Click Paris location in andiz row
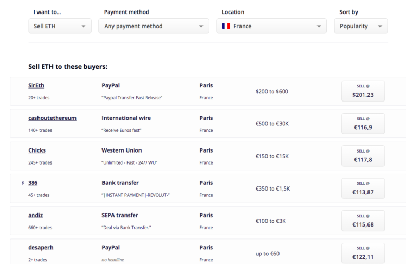The image size is (406, 264). tap(206, 215)
